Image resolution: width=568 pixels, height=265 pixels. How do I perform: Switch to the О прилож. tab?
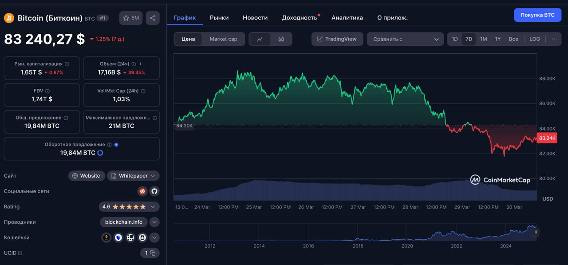pos(392,18)
